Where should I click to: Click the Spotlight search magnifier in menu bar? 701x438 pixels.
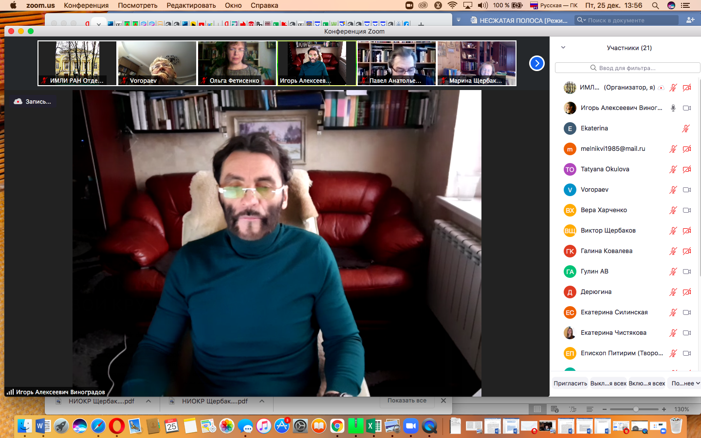click(x=655, y=5)
